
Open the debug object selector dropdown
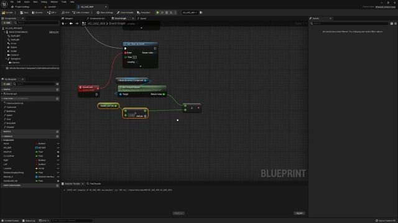click(190, 12)
